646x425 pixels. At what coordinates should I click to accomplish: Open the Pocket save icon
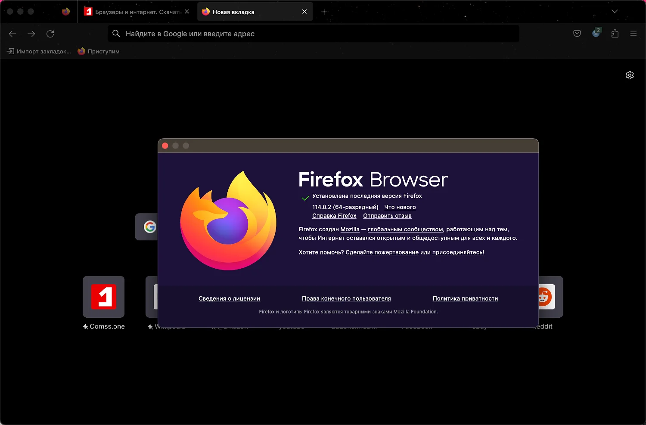pyautogui.click(x=577, y=34)
